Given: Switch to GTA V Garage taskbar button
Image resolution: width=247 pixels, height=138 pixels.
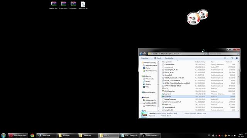Looking at the screenshot, I should tap(129, 135).
